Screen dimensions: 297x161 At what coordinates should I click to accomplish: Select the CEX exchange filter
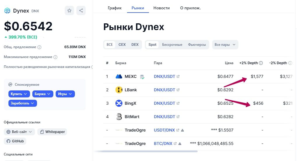[122, 45]
